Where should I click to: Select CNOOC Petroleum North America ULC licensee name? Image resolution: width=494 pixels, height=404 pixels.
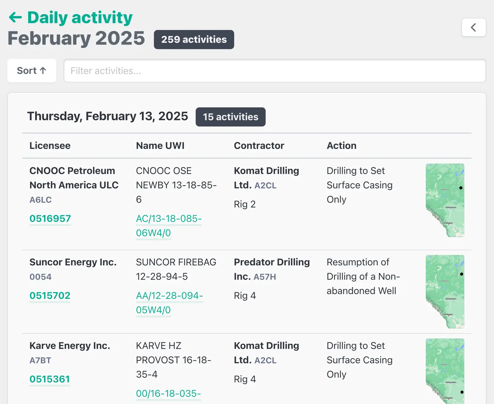[x=74, y=178]
